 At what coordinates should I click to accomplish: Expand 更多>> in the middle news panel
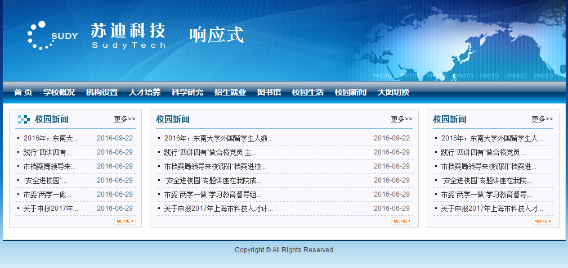pos(401,119)
